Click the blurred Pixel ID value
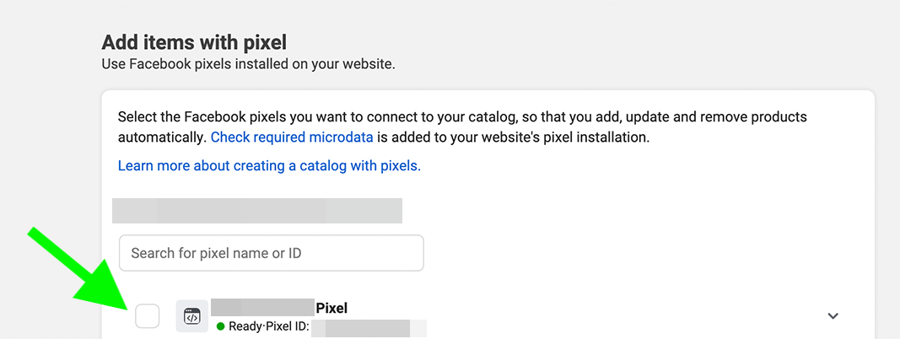The height and width of the screenshot is (339, 900). pyautogui.click(x=369, y=328)
